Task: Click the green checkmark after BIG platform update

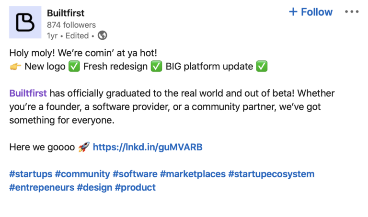Action: coord(262,67)
